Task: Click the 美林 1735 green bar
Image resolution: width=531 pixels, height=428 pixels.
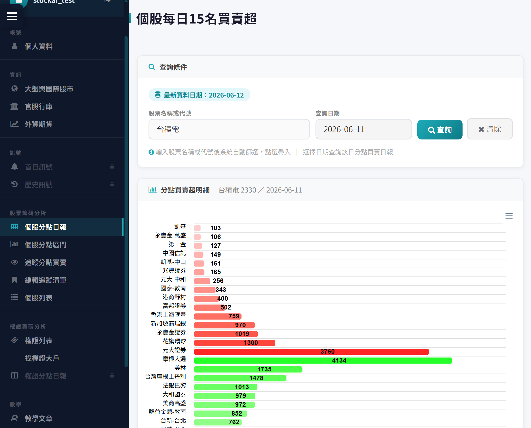Action: click(248, 369)
